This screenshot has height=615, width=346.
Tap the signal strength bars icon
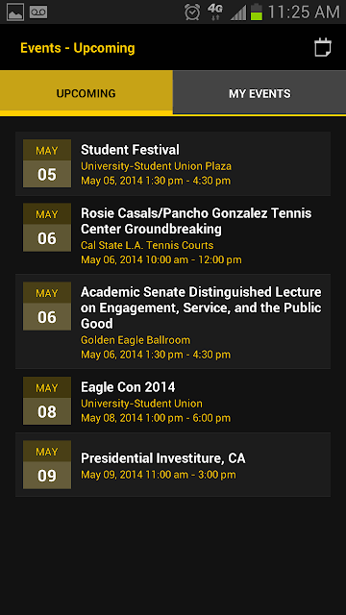238,12
